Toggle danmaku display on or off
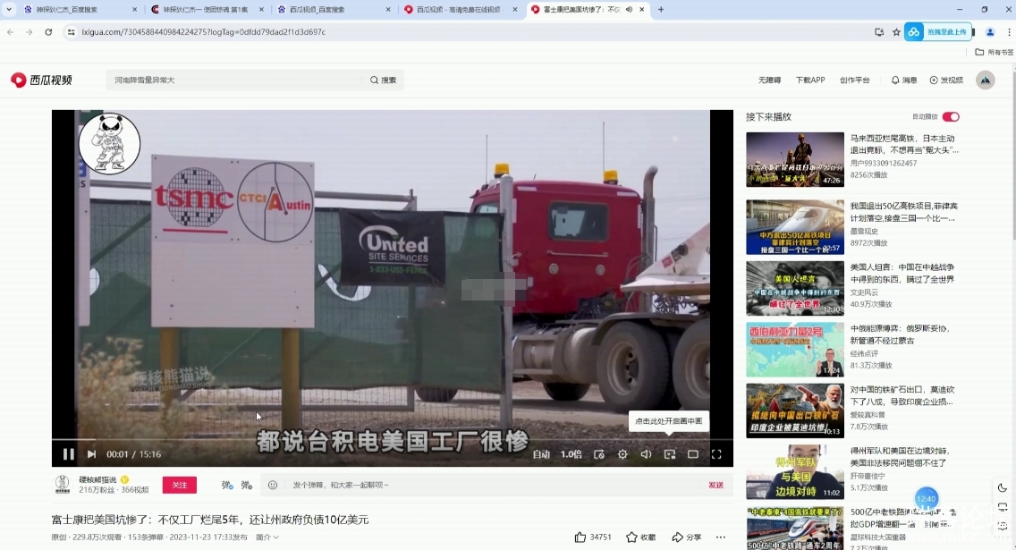 coord(227,485)
